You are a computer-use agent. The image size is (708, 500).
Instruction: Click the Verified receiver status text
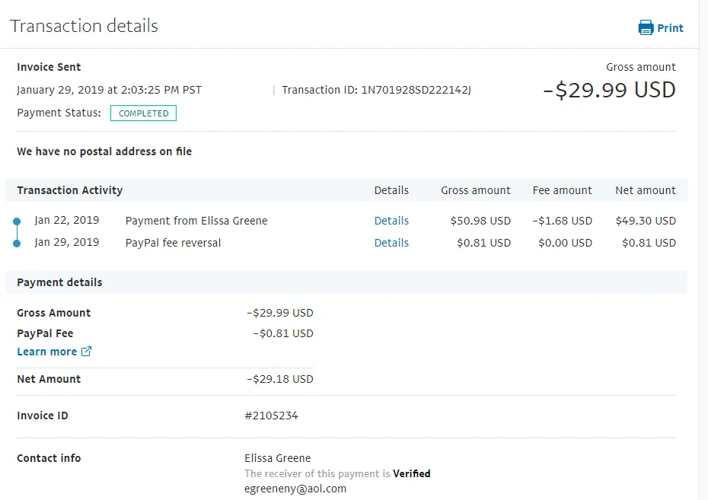(411, 473)
